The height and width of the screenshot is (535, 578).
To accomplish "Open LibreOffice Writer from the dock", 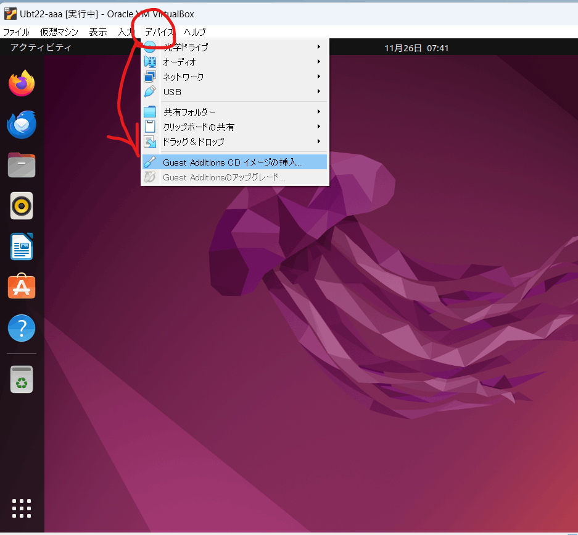I will pyautogui.click(x=22, y=246).
